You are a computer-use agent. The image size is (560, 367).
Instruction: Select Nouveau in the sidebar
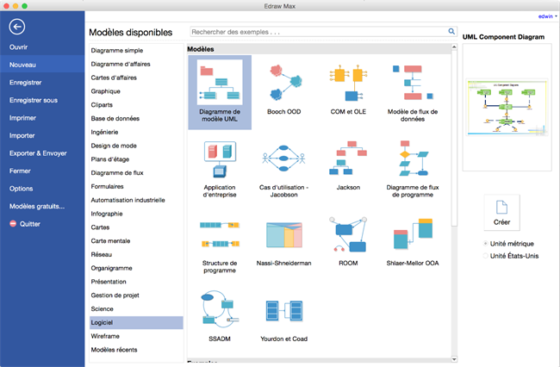coord(42,65)
